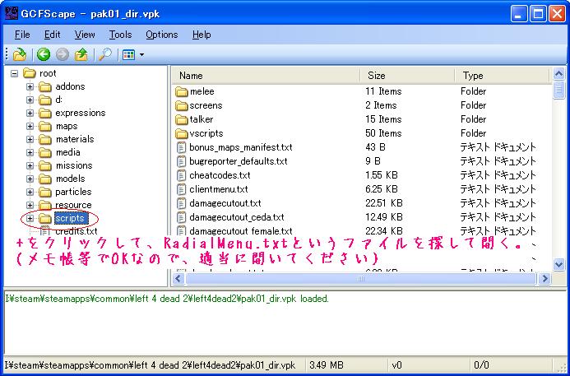The width and height of the screenshot is (570, 376).
Task: Expand the missions folder node
Action: tap(30, 166)
